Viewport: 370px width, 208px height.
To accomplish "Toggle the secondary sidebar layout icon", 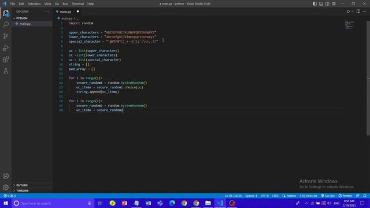I will [328, 3].
